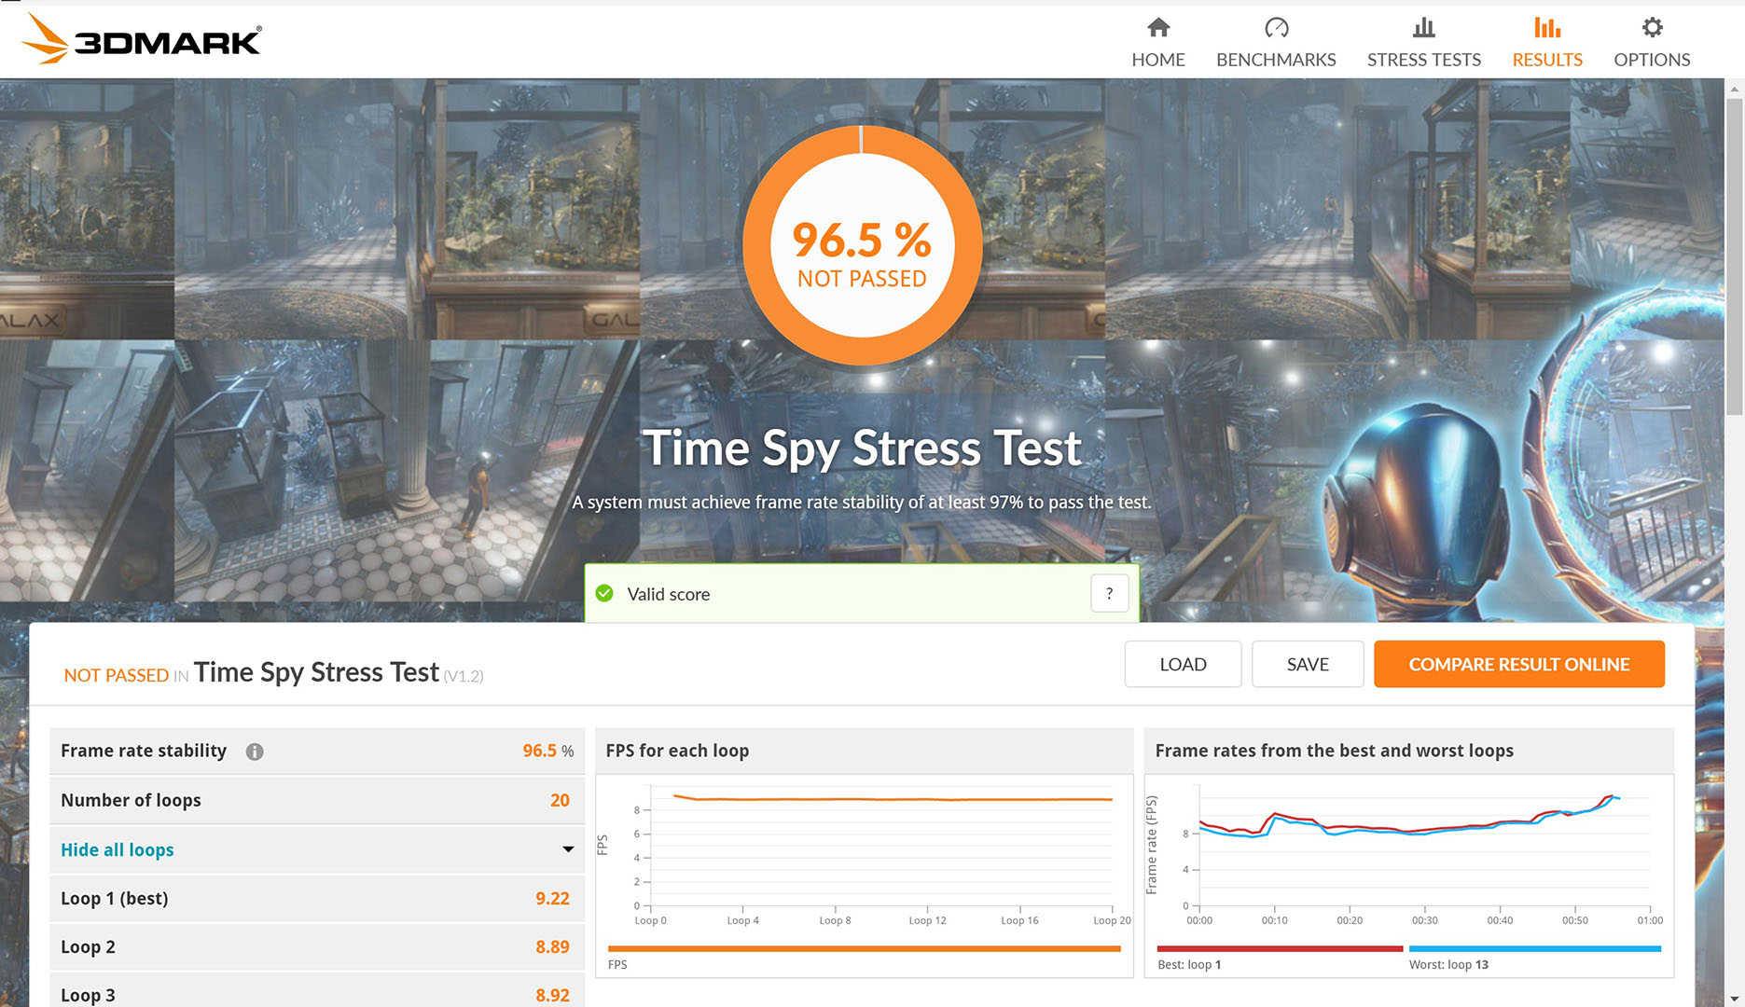Collapse the loops list with the arrow
This screenshot has height=1007, width=1745.
[568, 849]
